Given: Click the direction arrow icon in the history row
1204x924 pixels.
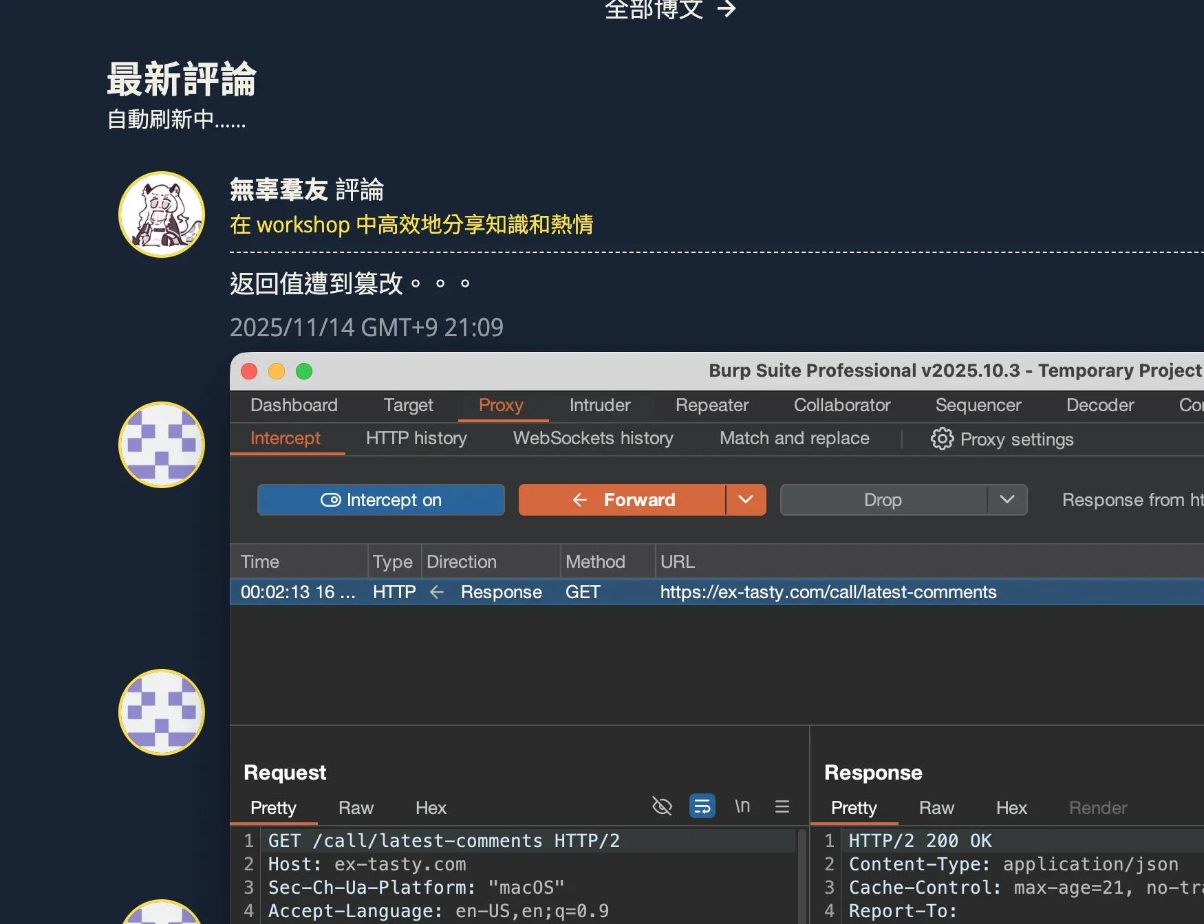Looking at the screenshot, I should point(437,592).
